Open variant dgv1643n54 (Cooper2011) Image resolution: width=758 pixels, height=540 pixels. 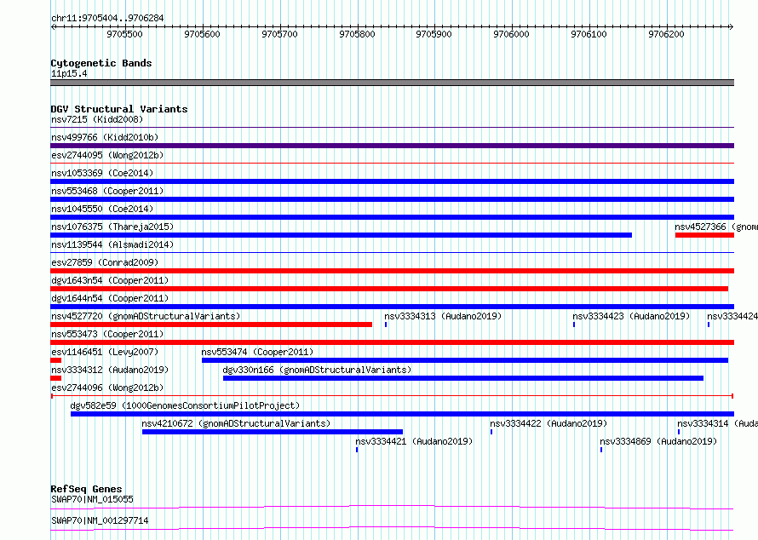pos(110,280)
